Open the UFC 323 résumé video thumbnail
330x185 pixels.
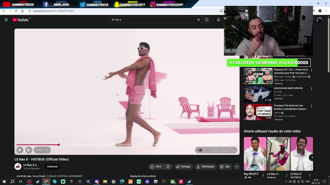258,76
